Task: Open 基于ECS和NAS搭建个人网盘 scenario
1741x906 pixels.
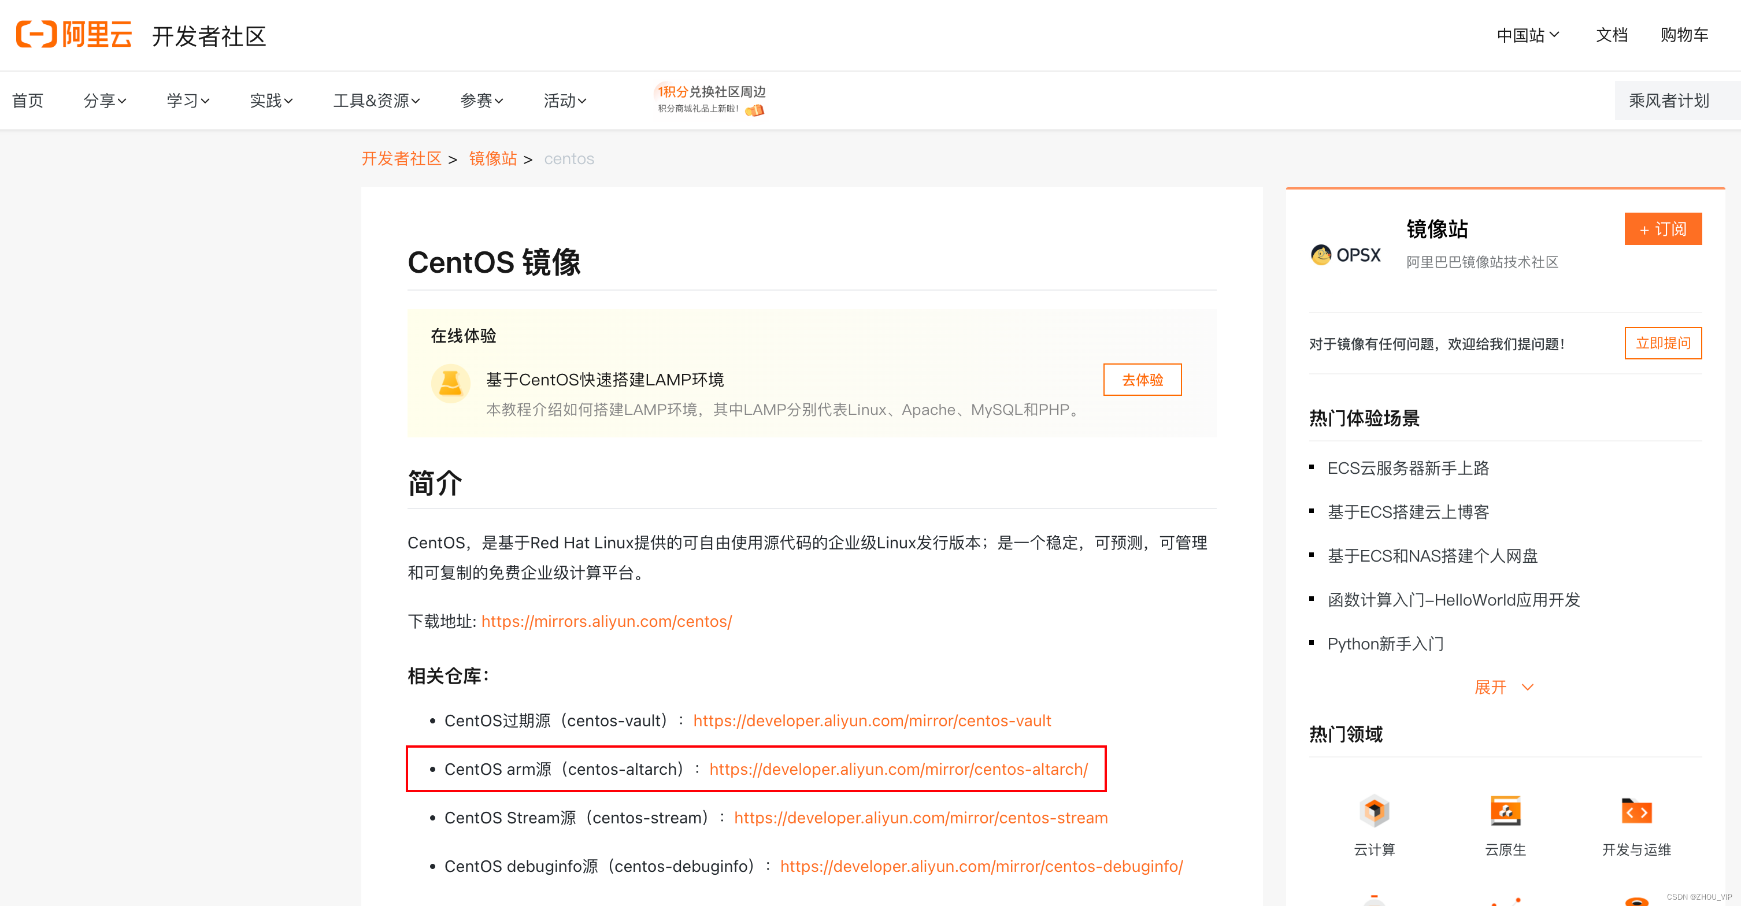Action: coord(1433,556)
